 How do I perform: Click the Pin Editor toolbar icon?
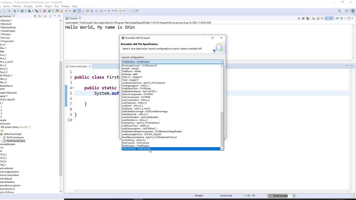[x=136, y=11]
